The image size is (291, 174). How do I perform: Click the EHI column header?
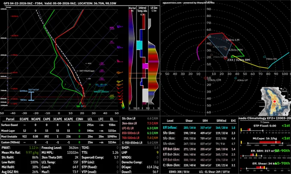(233, 121)
